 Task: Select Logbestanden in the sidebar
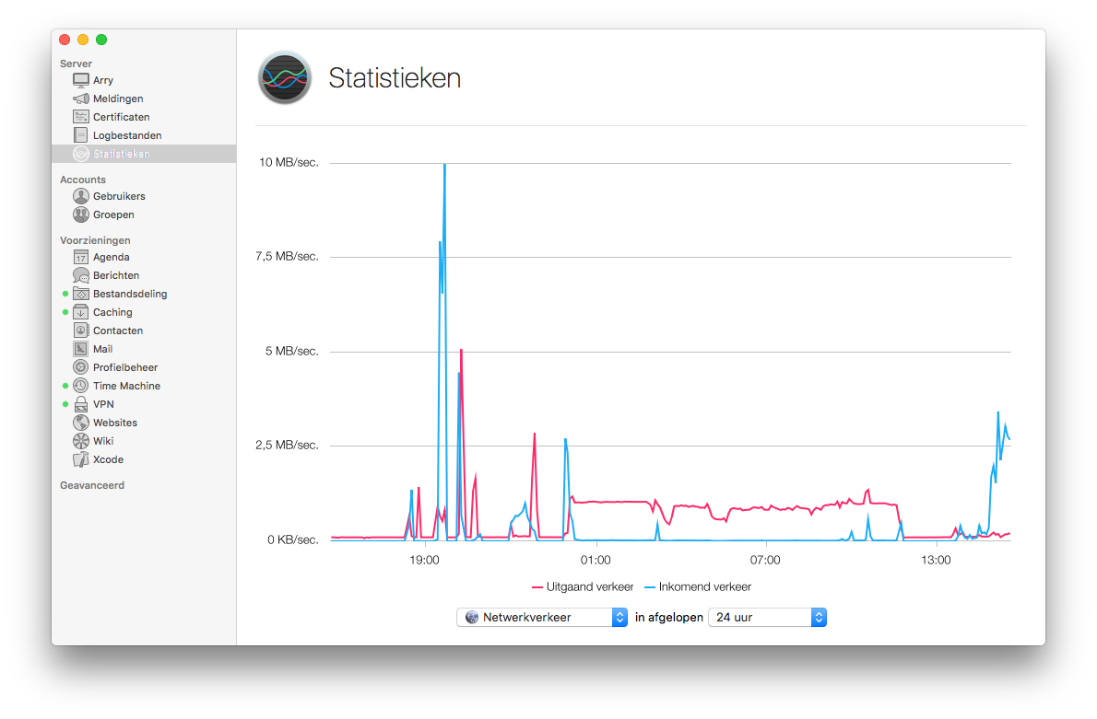[126, 135]
